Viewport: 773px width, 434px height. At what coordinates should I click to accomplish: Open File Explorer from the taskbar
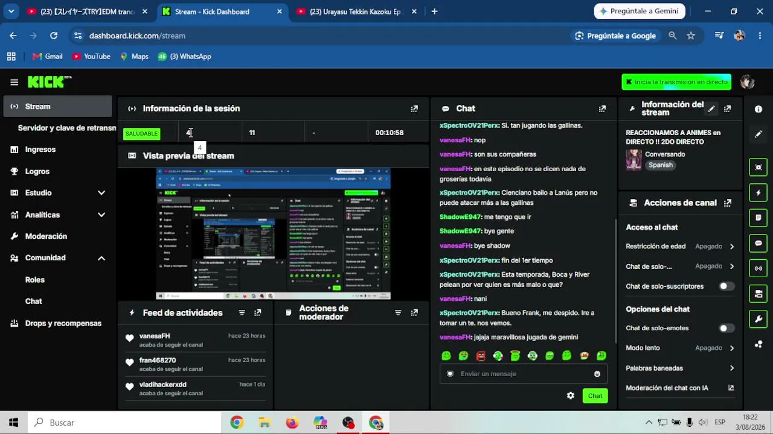264,423
